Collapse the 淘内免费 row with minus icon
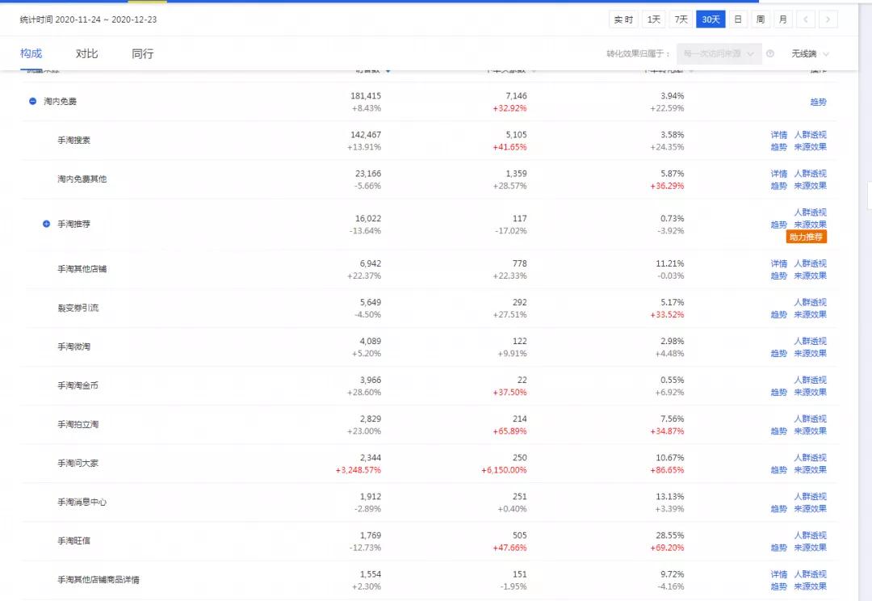The width and height of the screenshot is (872, 601). (x=32, y=102)
